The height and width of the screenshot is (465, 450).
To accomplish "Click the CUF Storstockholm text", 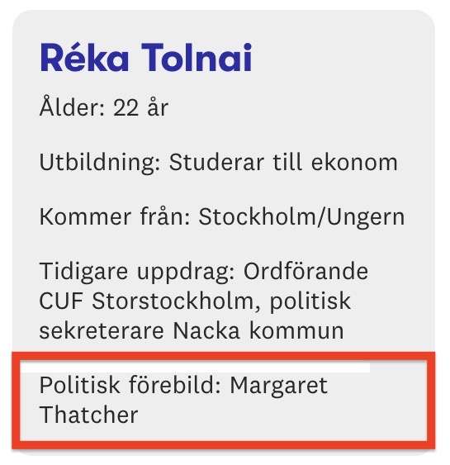I will point(146,301).
